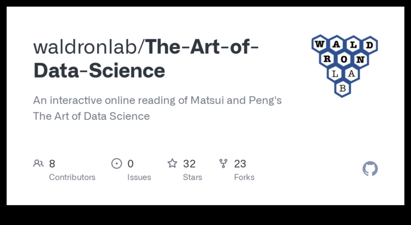
Task: Click the Forks label
Action: [x=244, y=177]
